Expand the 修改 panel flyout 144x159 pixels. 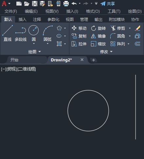(x=106, y=52)
